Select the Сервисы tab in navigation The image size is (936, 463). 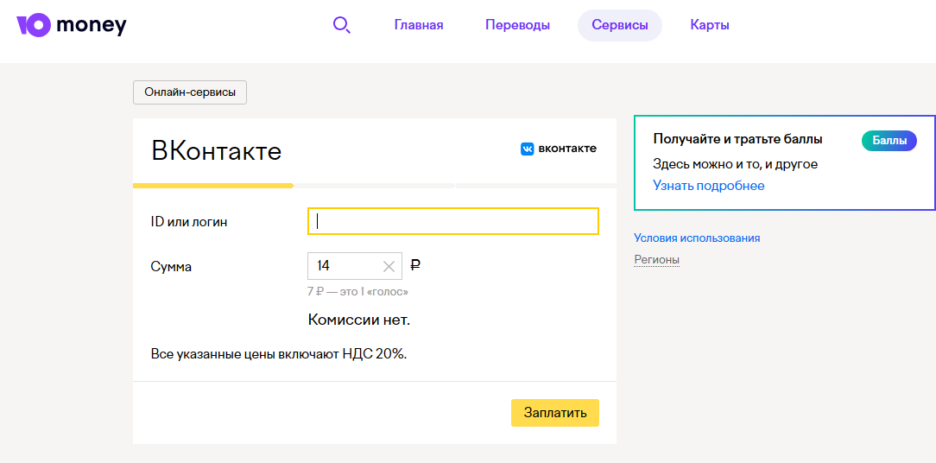pos(619,25)
